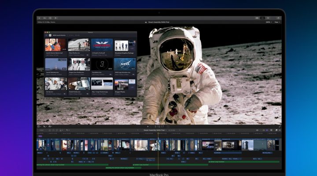Select the Countdown number 3 thumbnail
The width and height of the screenshot is (317, 176).
click(102, 64)
